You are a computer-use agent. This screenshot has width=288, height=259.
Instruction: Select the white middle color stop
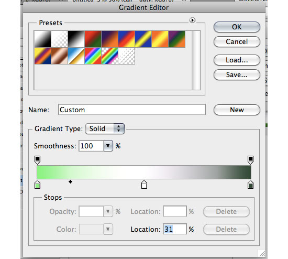point(144,185)
